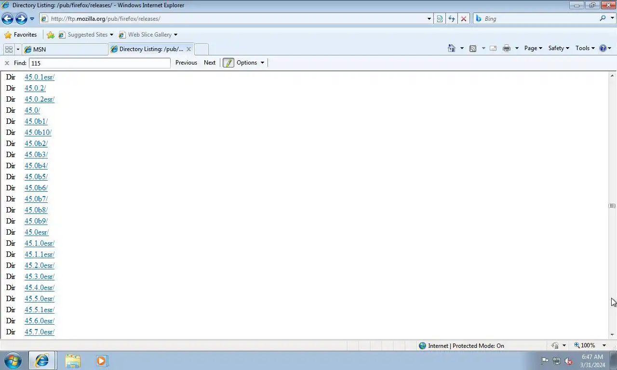Refresh the page with the refresh icon
Viewport: 617px width, 370px height.
tap(452, 19)
